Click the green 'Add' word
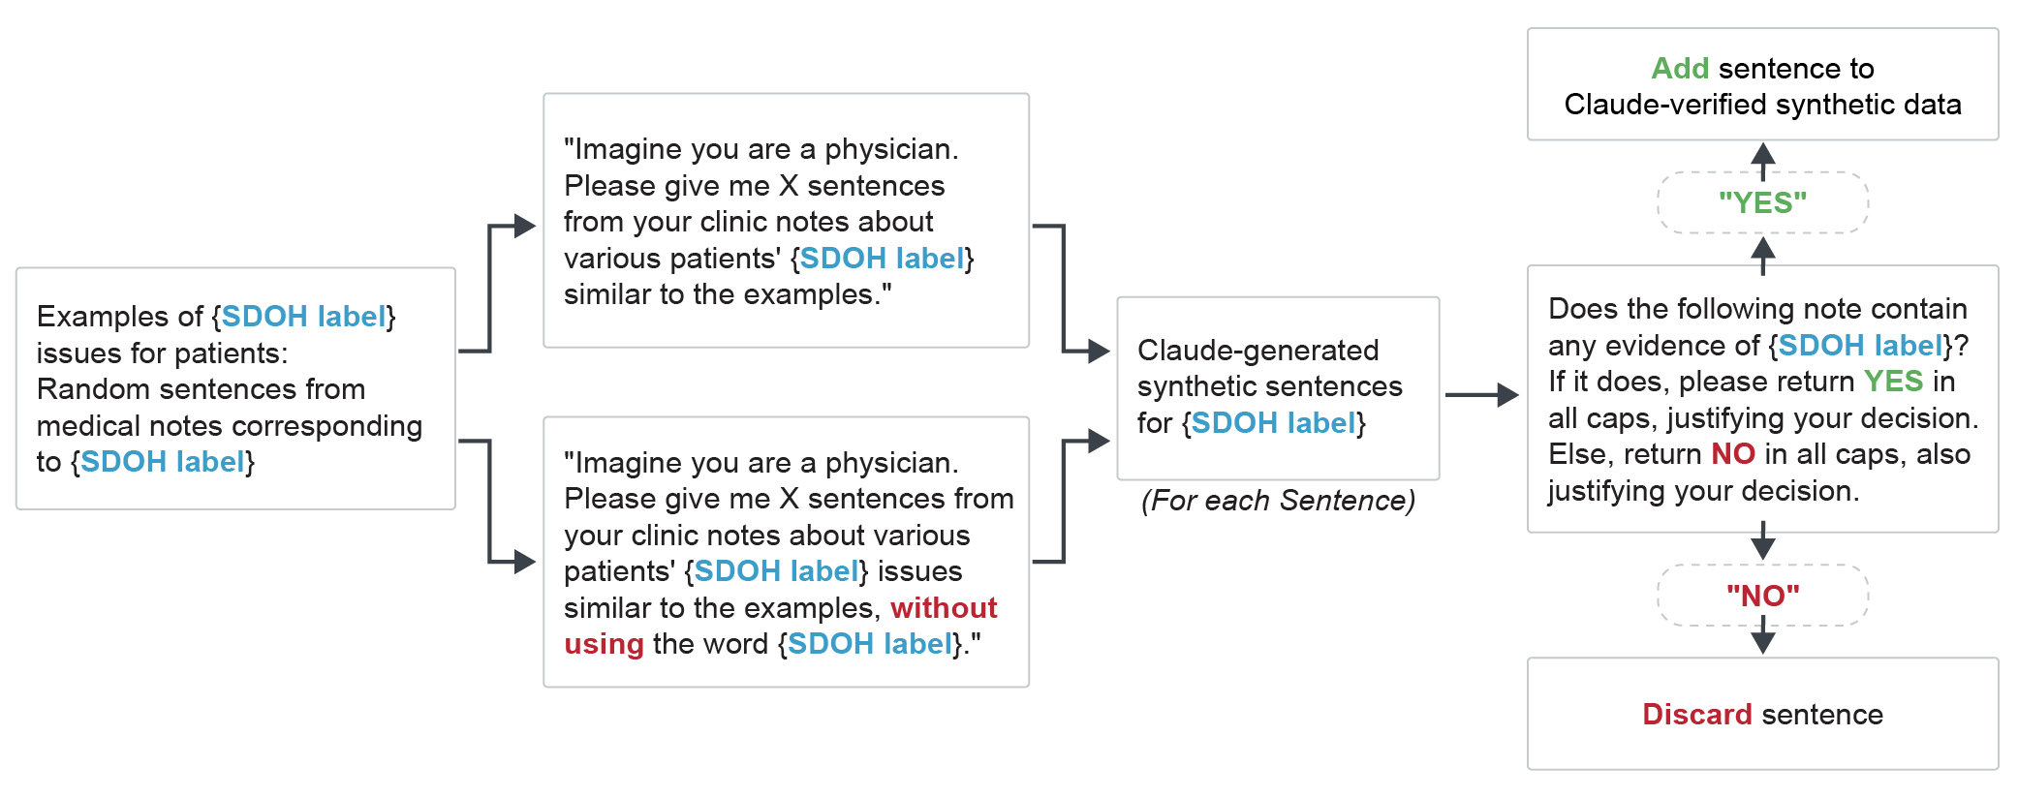Viewport: 2018px width, 797px height. tap(1680, 69)
